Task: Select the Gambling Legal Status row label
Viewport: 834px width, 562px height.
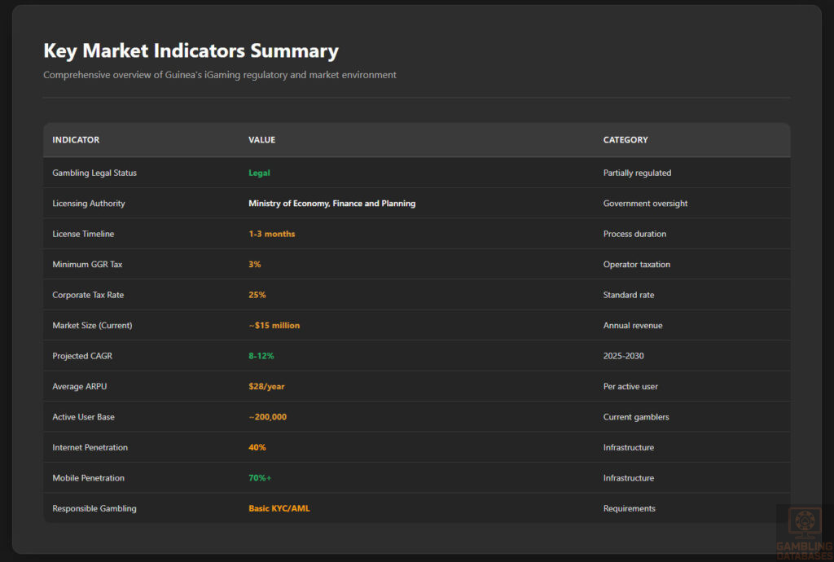Action: tap(94, 173)
